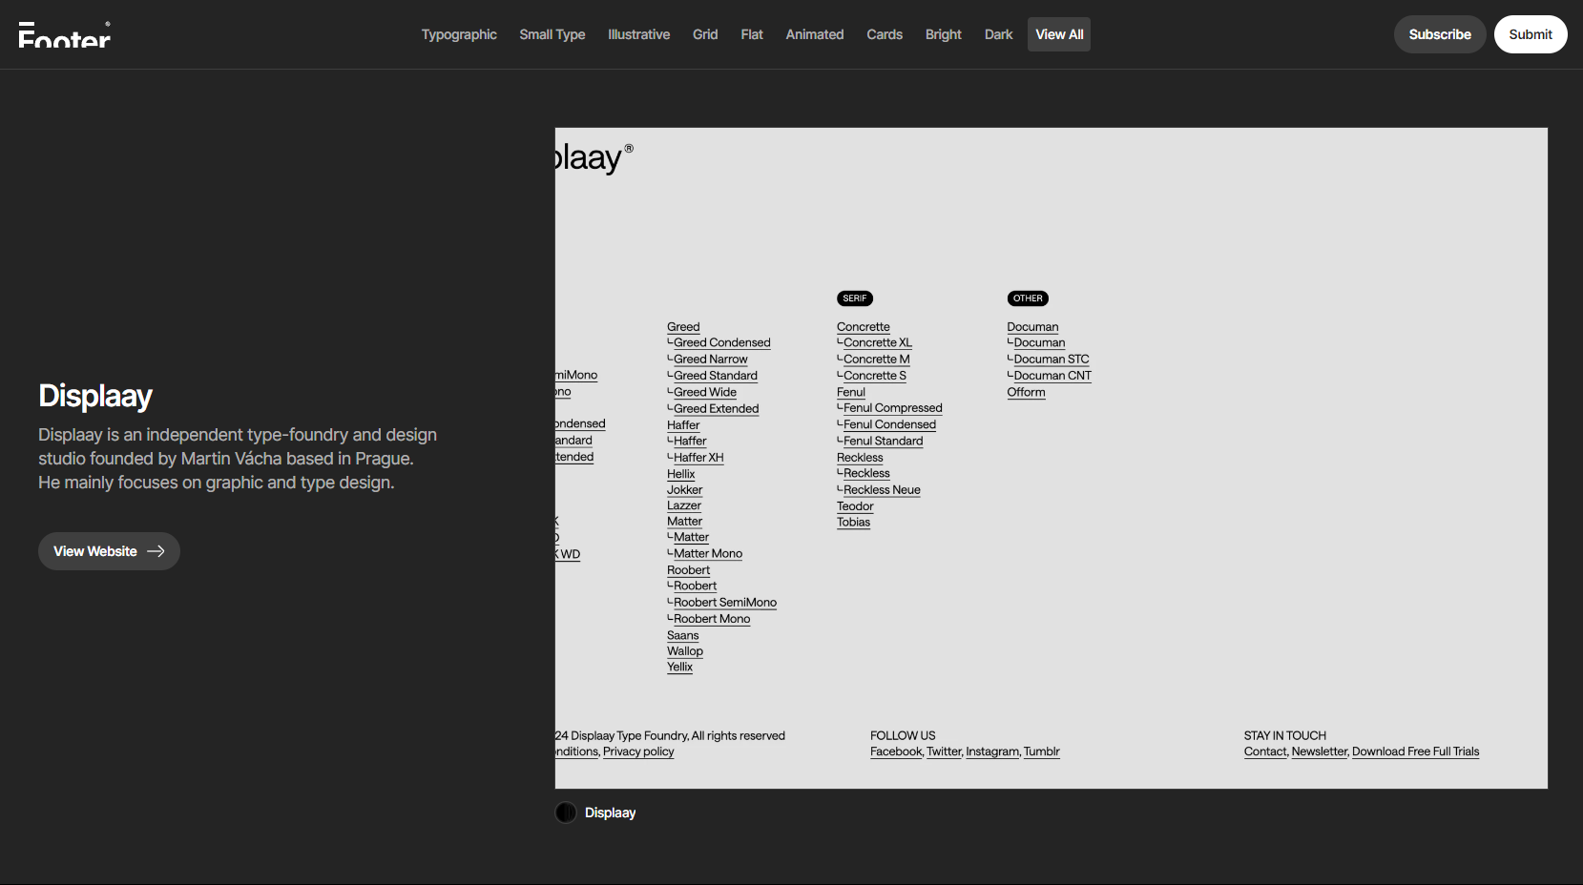Open the Greed Extended link
Screen dimensions: 1583x885
pyautogui.click(x=717, y=409)
